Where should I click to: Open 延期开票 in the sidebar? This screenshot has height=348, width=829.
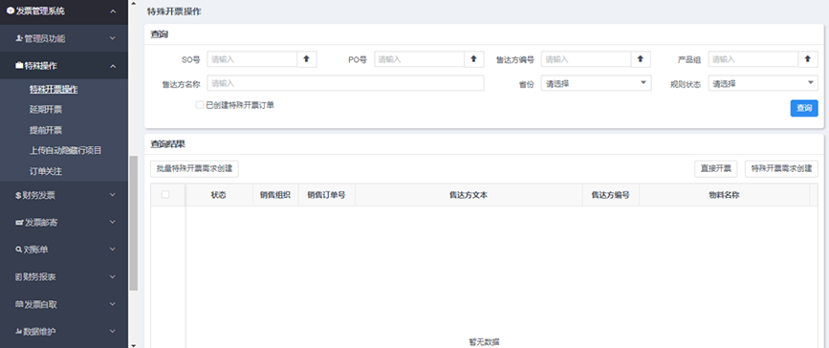point(46,110)
